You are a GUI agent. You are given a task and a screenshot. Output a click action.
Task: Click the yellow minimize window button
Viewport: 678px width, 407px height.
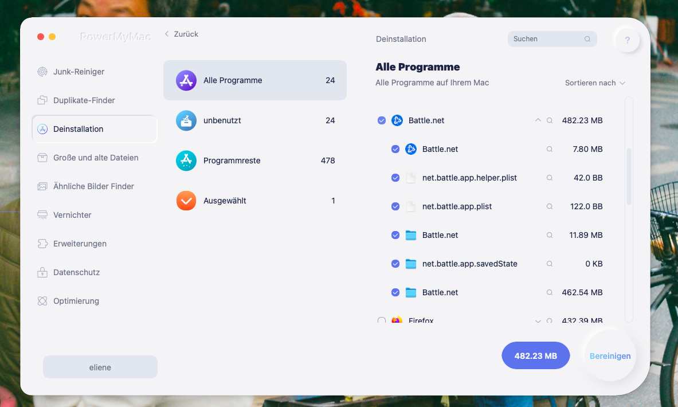[52, 37]
